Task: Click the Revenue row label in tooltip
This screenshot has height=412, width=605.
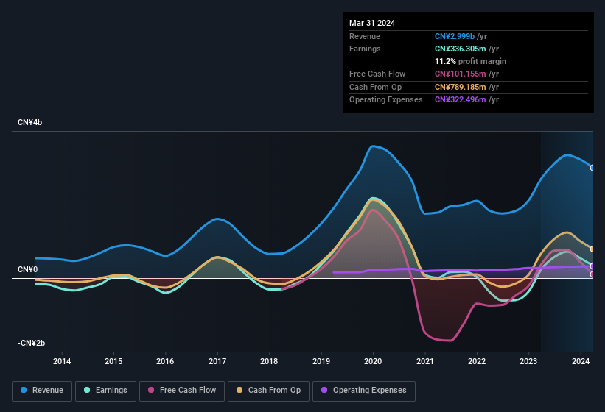Action: 365,36
